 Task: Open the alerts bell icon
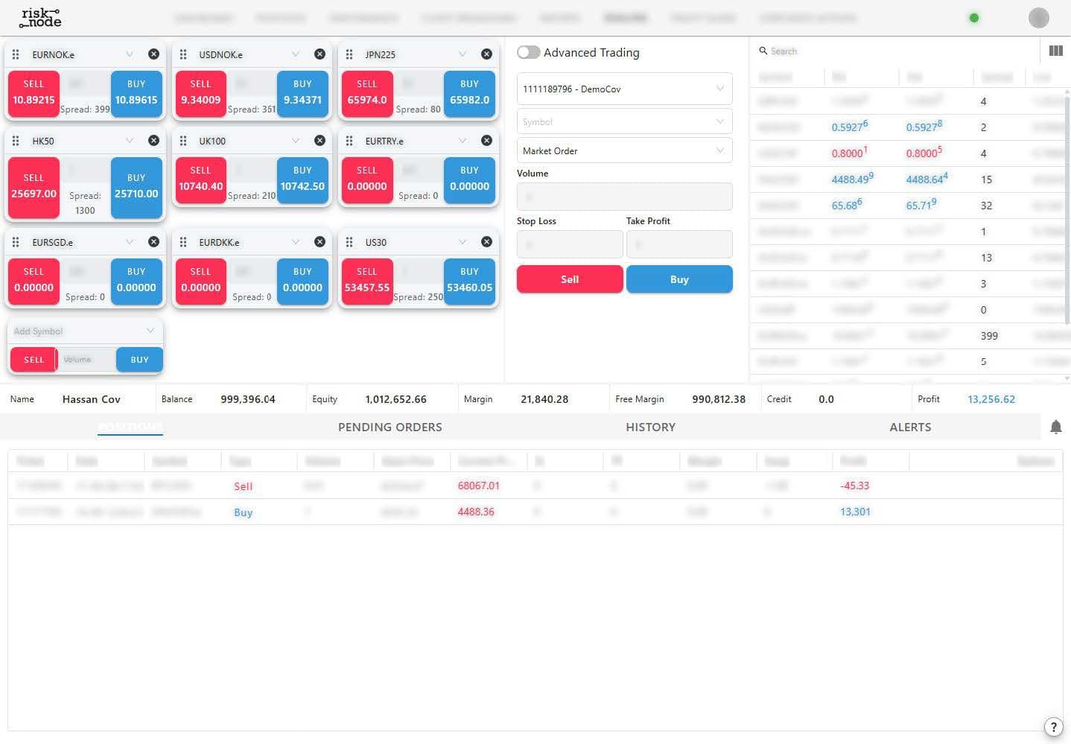[x=1055, y=427]
